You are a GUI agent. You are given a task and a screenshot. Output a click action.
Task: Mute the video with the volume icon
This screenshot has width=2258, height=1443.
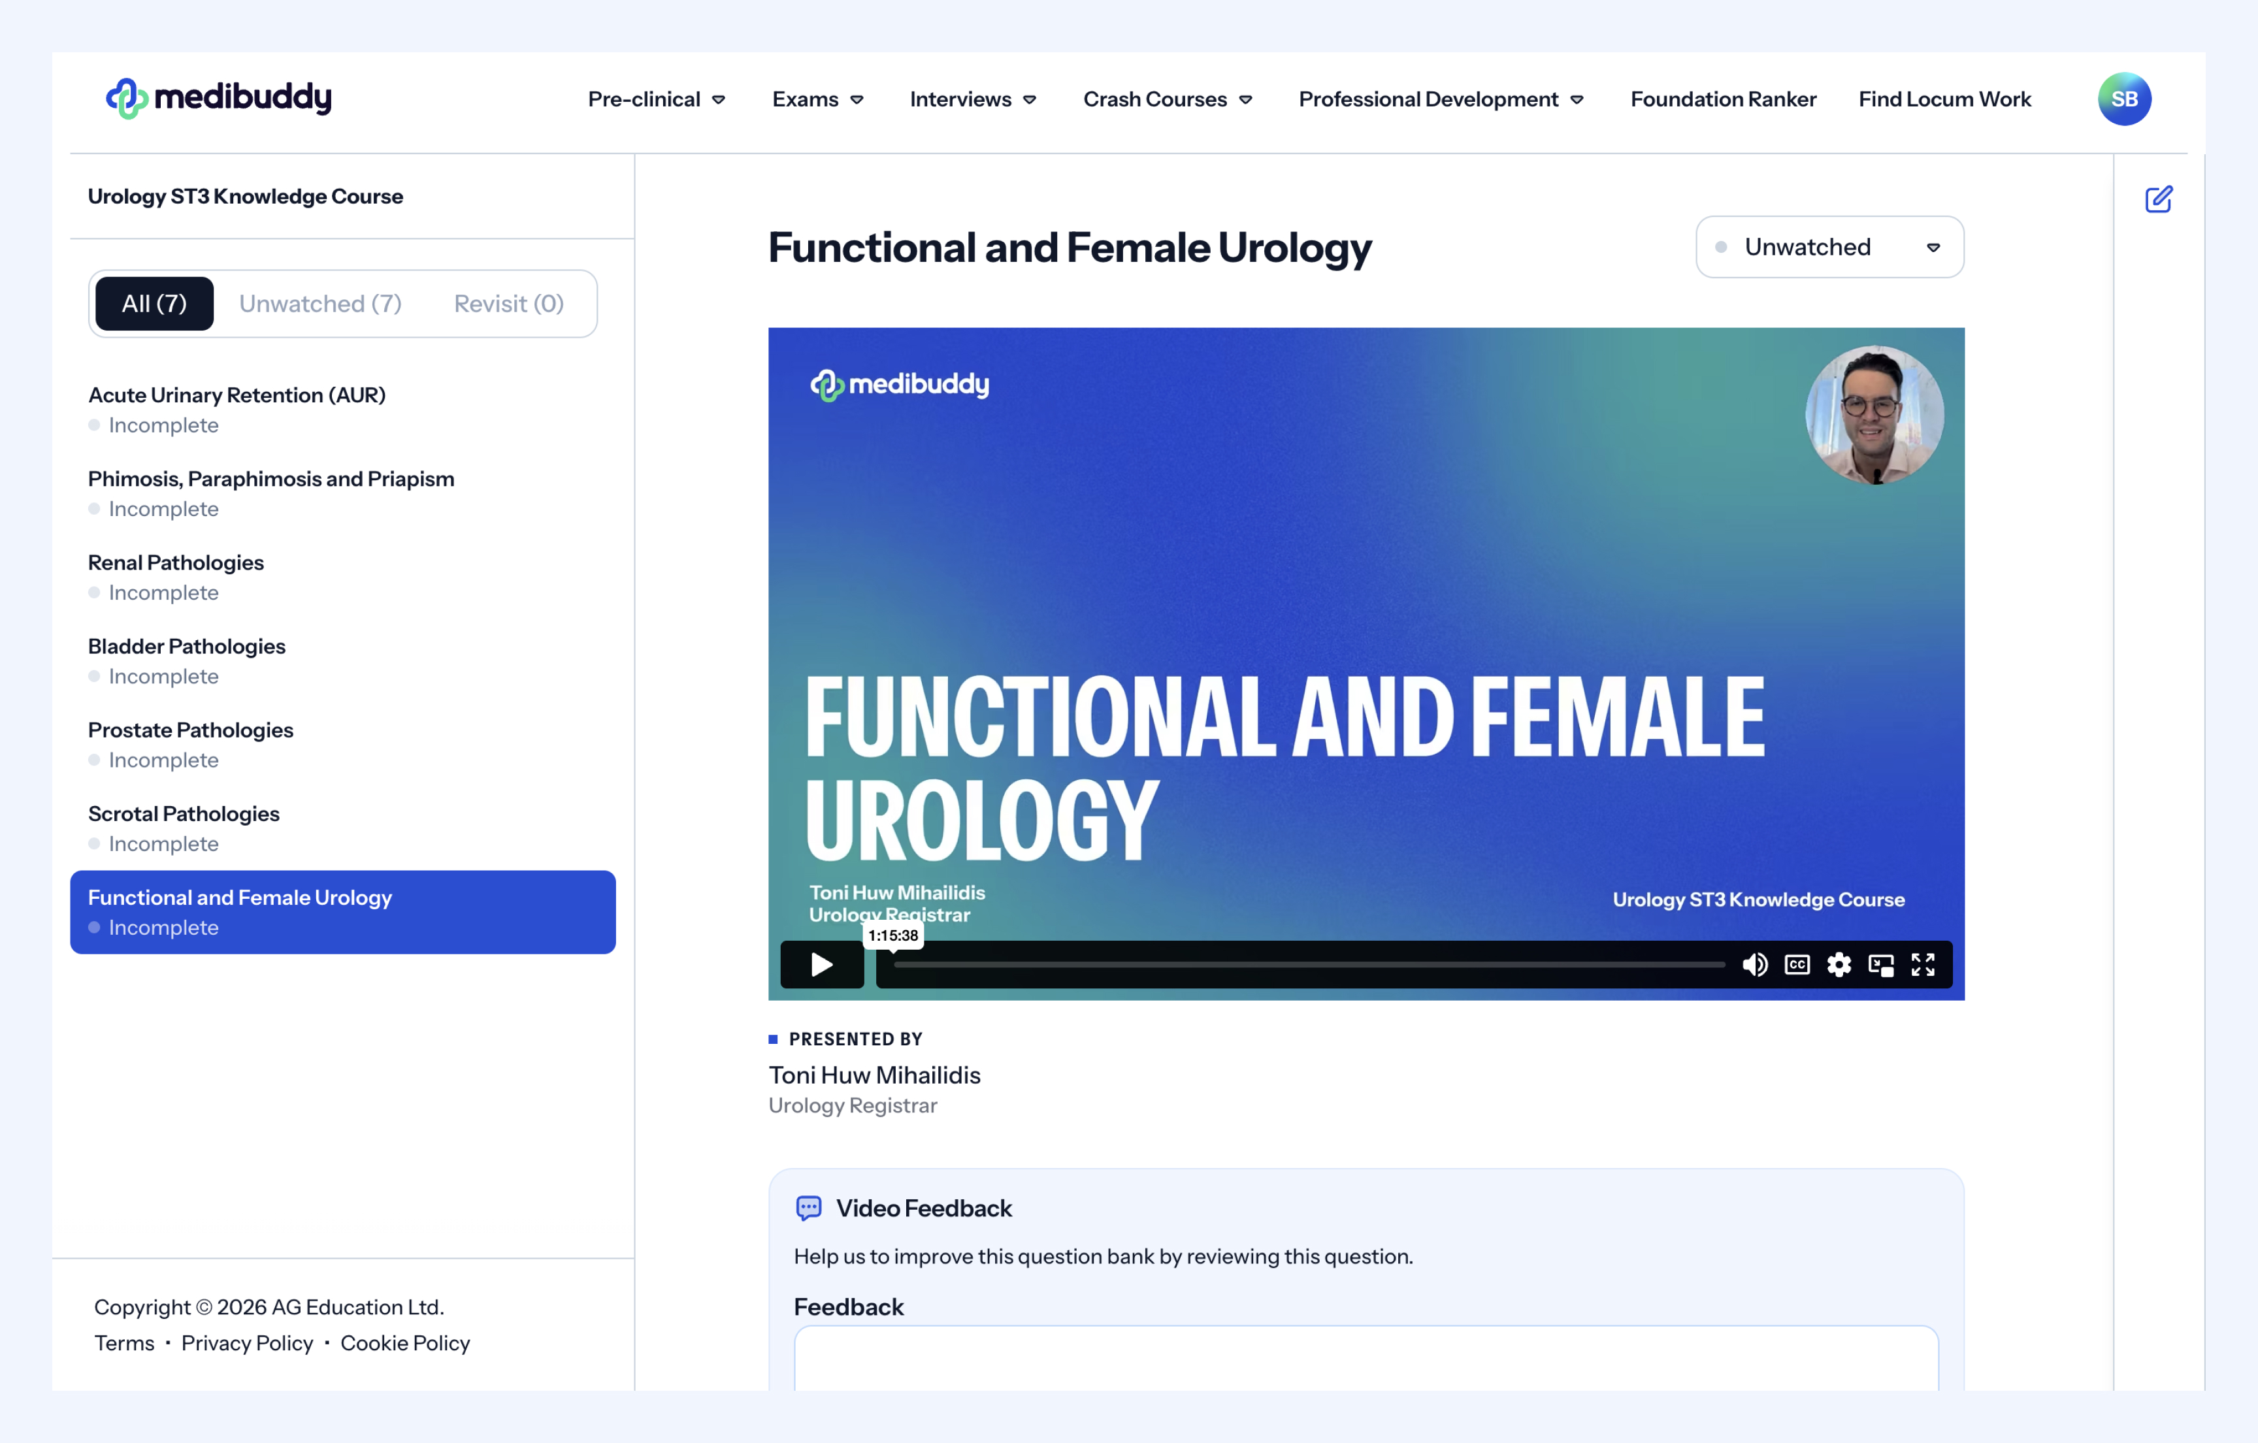(x=1754, y=964)
